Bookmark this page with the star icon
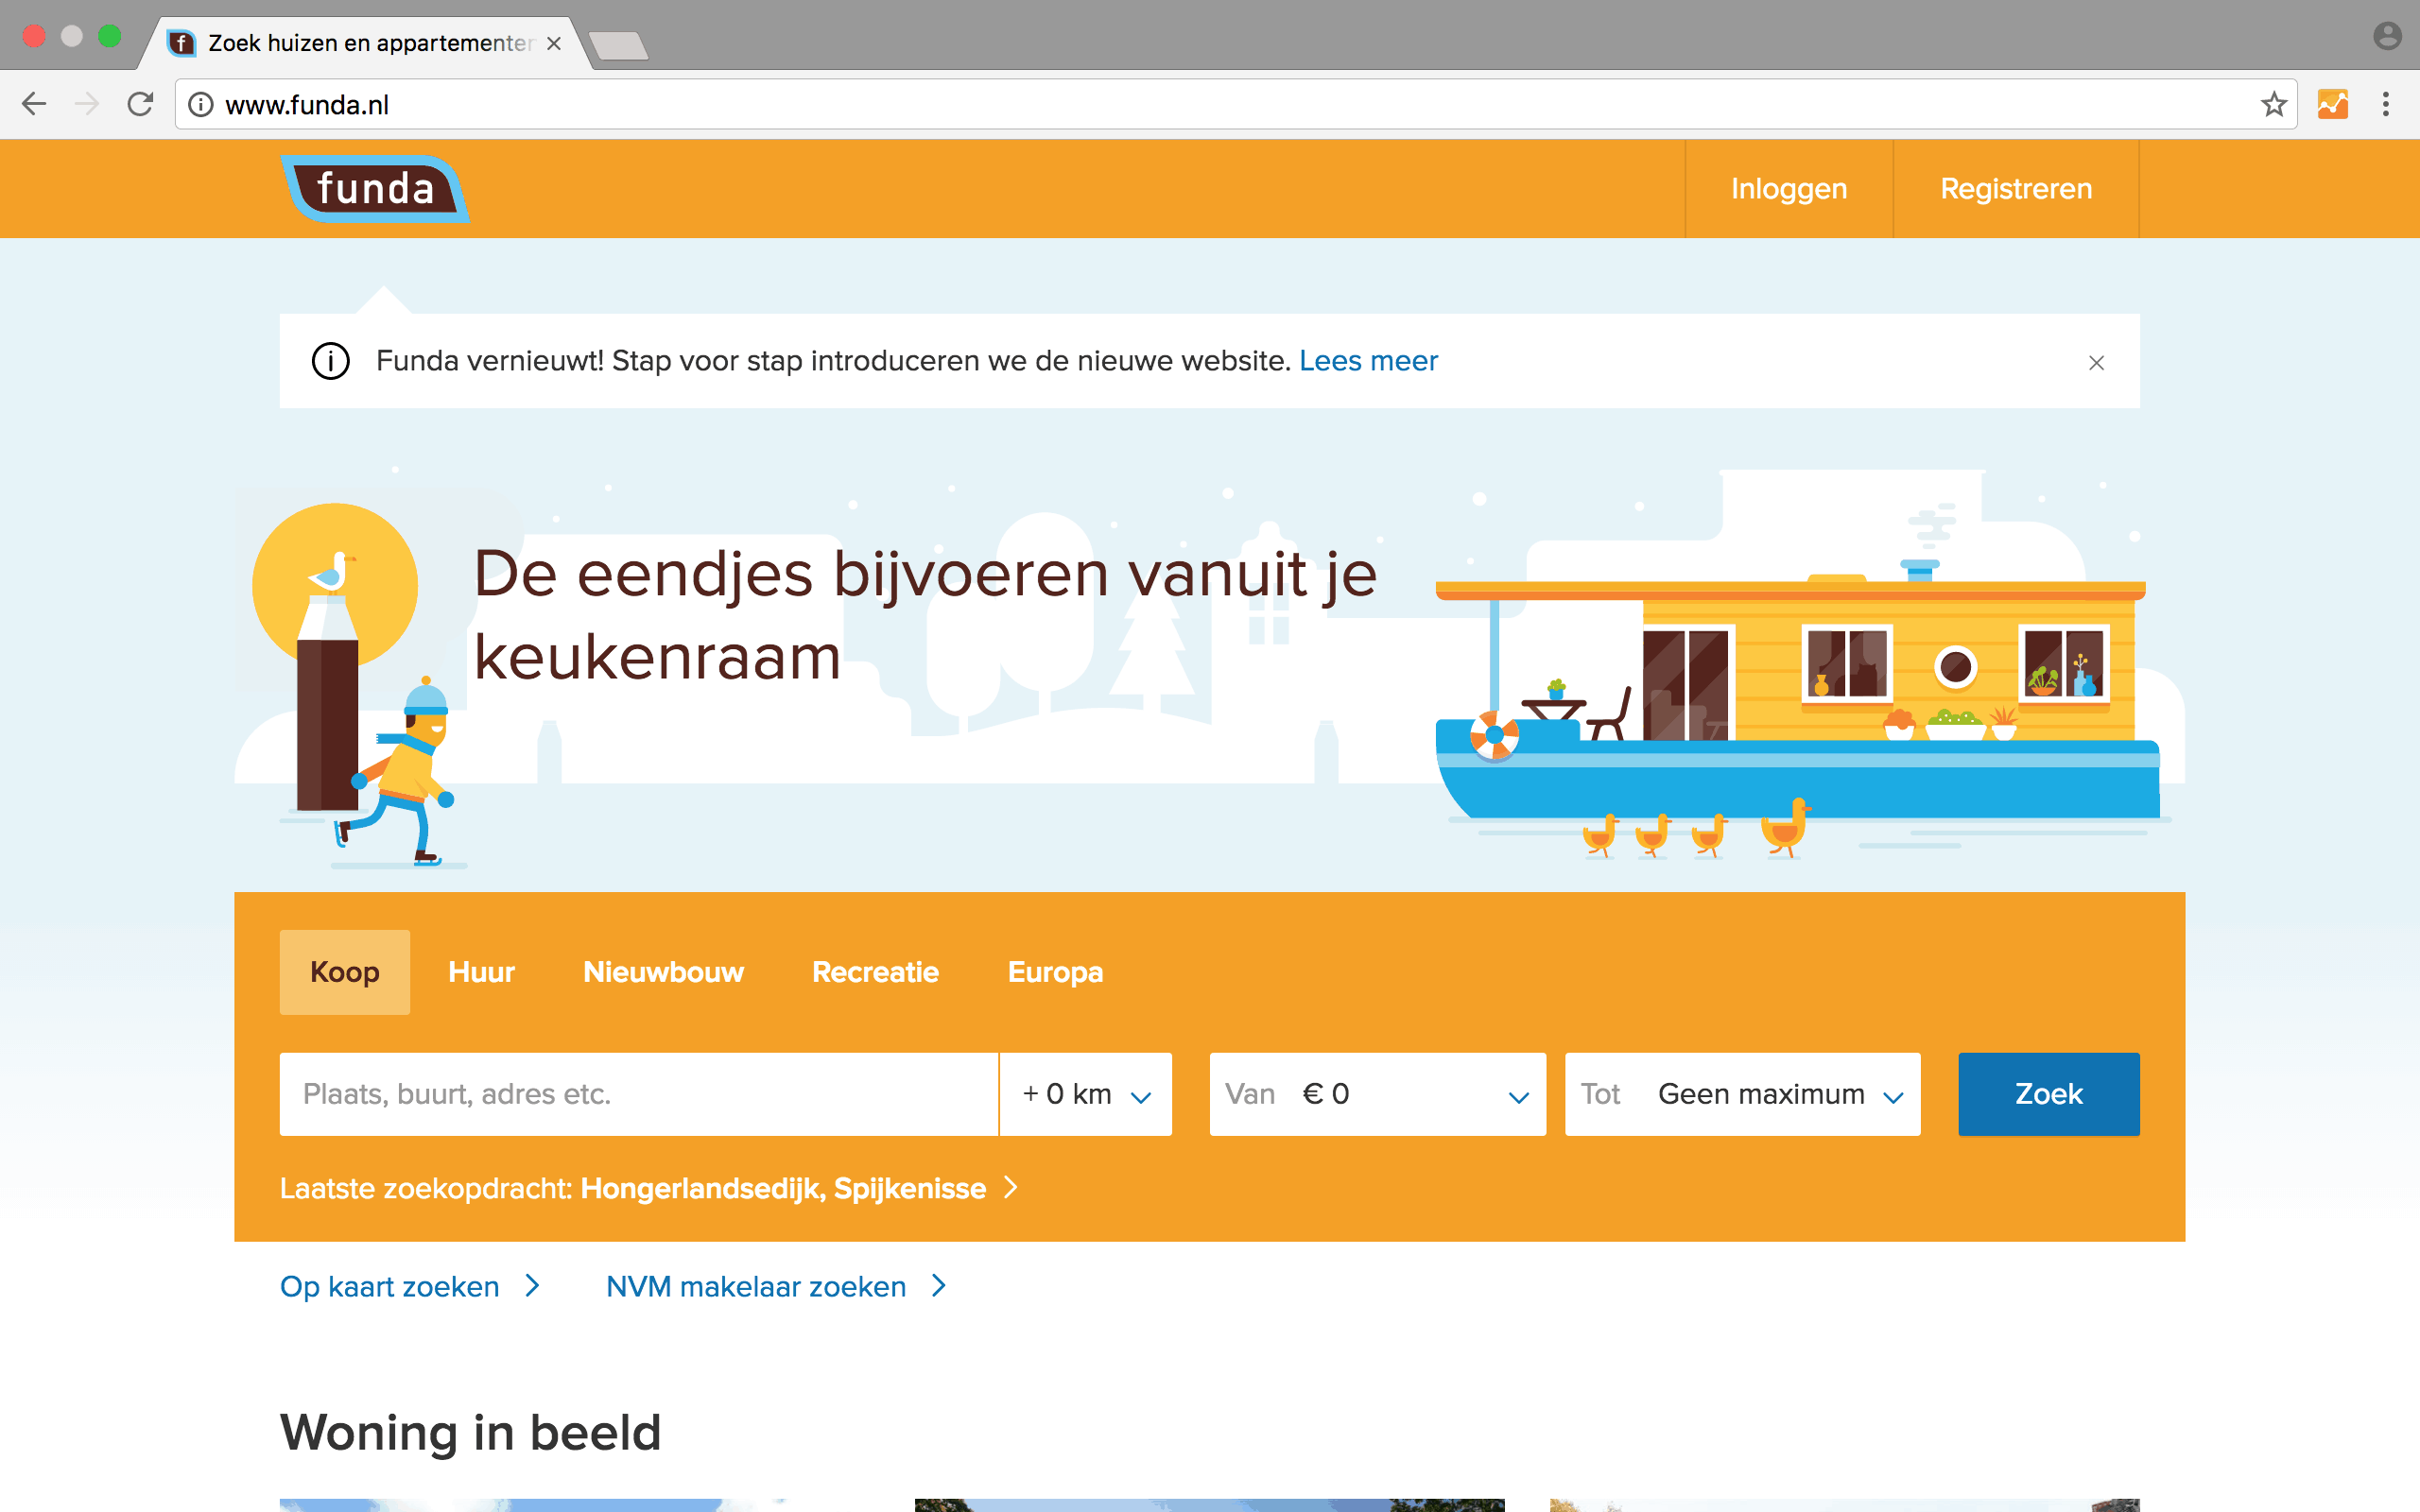 point(2273,104)
